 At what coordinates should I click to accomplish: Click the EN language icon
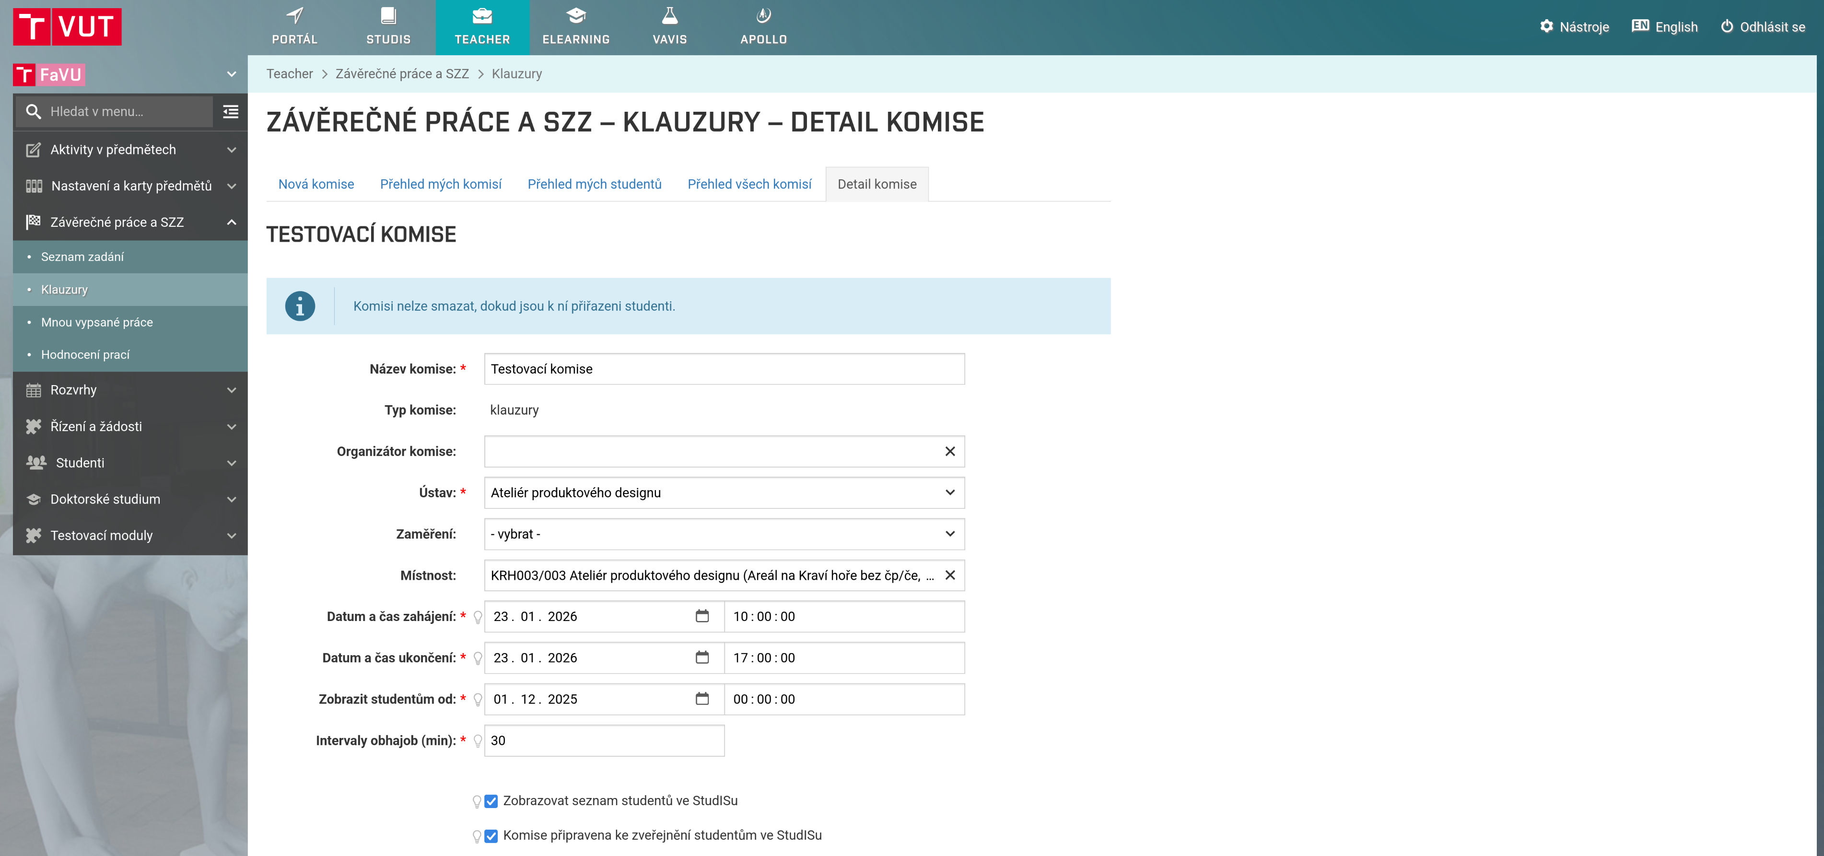[1640, 26]
